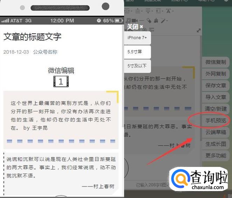The image size is (232, 198).
Task: Click 公众号名称 link in preview
Action: pos(45,52)
